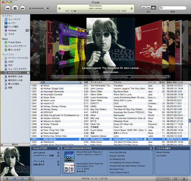Click the Caetano Veloso album cover
The height and width of the screenshot is (181, 191).
(x=73, y=44)
